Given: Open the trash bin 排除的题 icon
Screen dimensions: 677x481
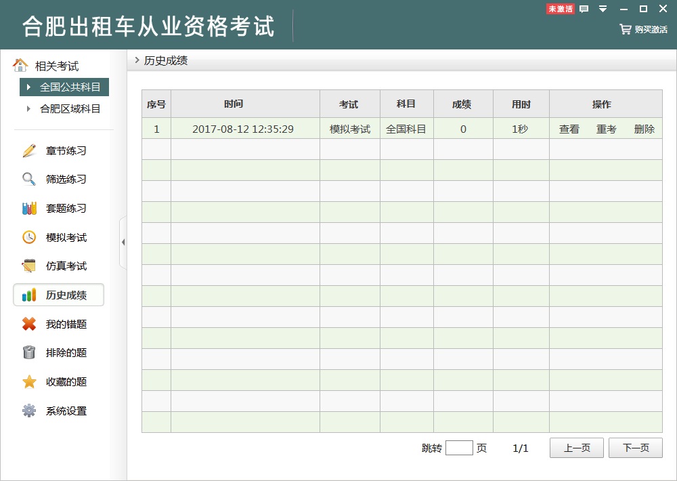Looking at the screenshot, I should (29, 353).
